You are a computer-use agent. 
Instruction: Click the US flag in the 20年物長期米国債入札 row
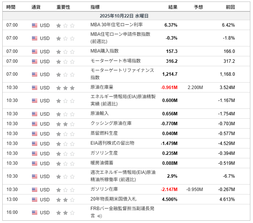35,199
